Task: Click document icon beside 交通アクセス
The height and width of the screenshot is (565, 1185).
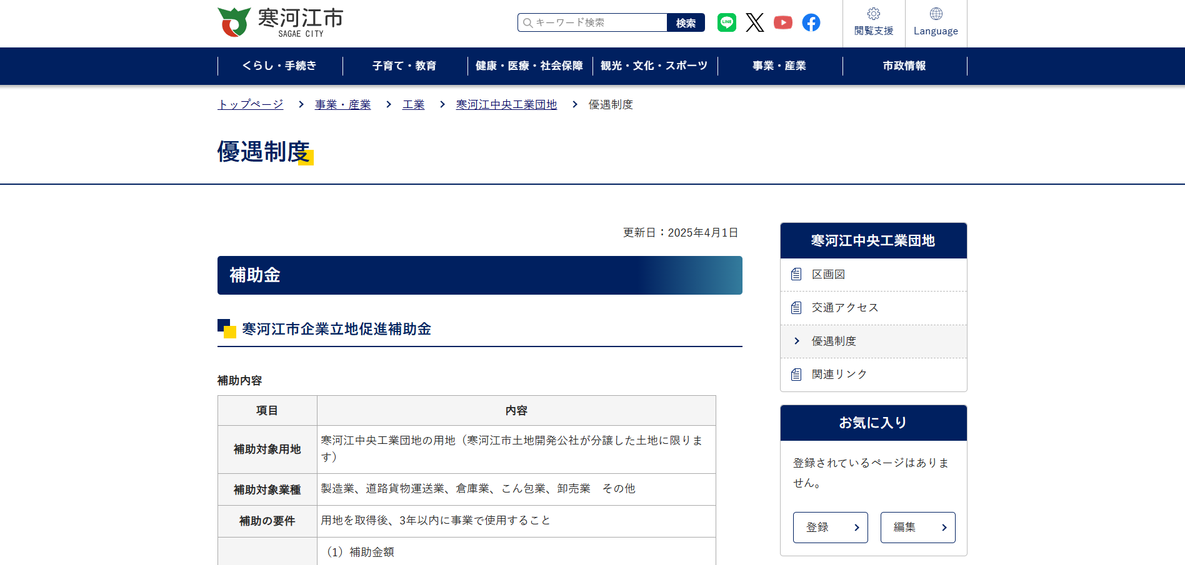Action: (x=796, y=308)
